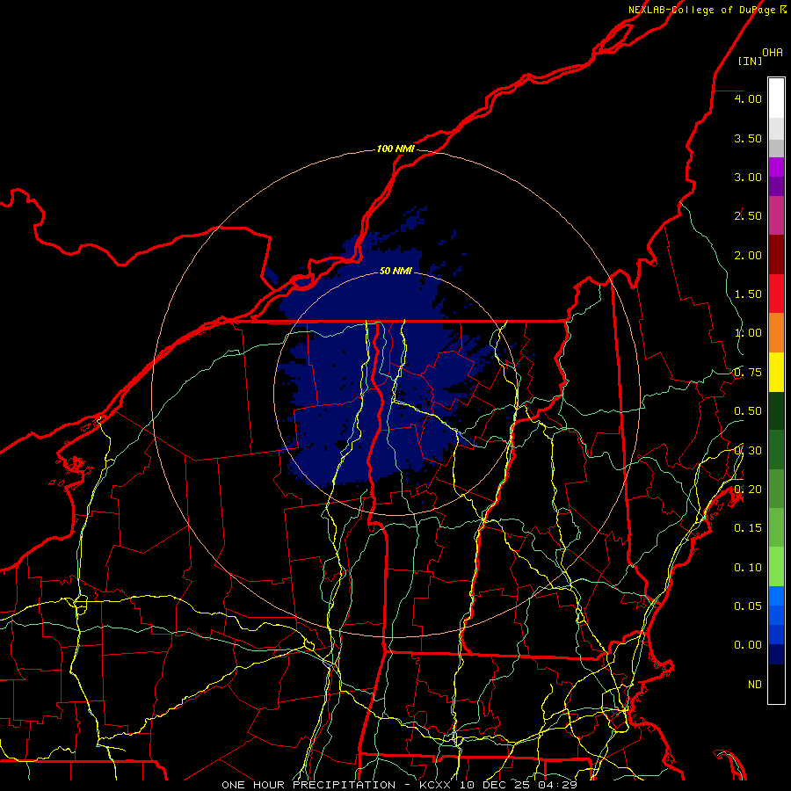Click the 0.05 legend value
Image resolution: width=791 pixels, height=791 pixels.
(x=748, y=606)
